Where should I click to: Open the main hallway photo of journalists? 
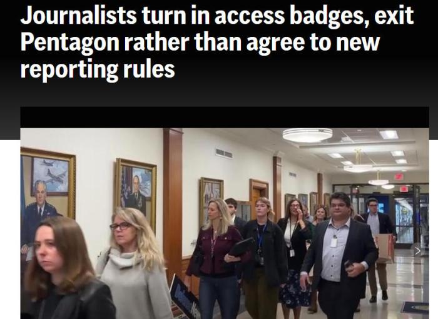tap(225, 223)
